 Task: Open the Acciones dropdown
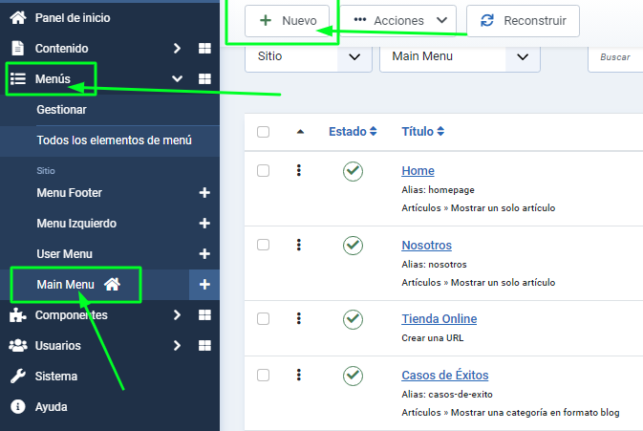(x=400, y=20)
